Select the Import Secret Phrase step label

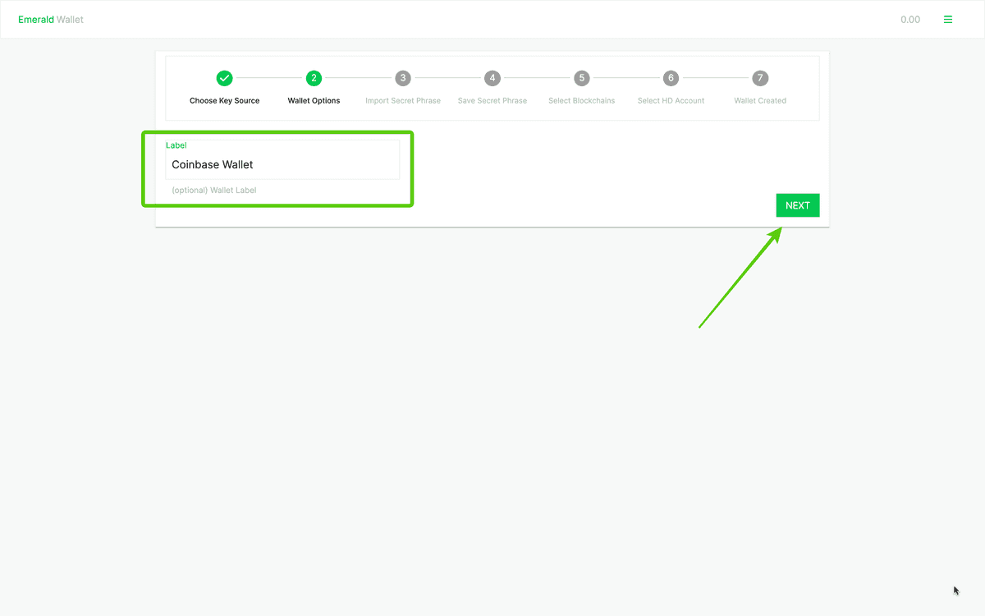coord(402,101)
